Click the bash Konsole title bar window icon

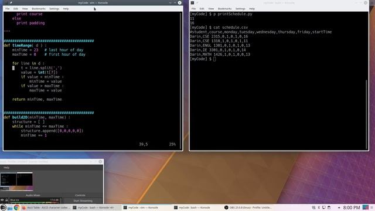pos(192,2)
